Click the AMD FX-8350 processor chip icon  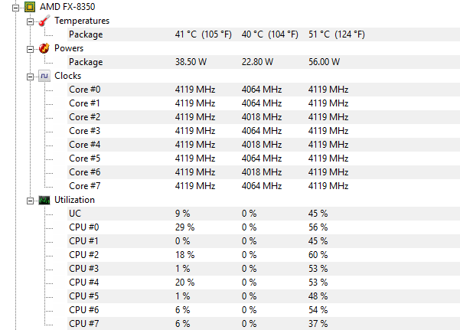30,7
